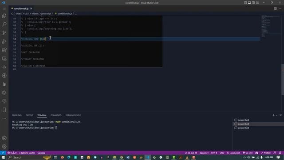Toggle Prettier formatter status

[x=266, y=153]
